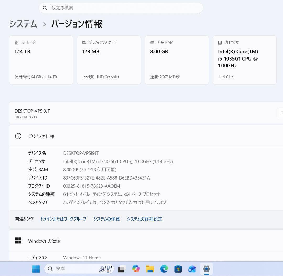Select the 速度: 2667 MT/秒 text
The image size is (283, 276).
pos(165,77)
